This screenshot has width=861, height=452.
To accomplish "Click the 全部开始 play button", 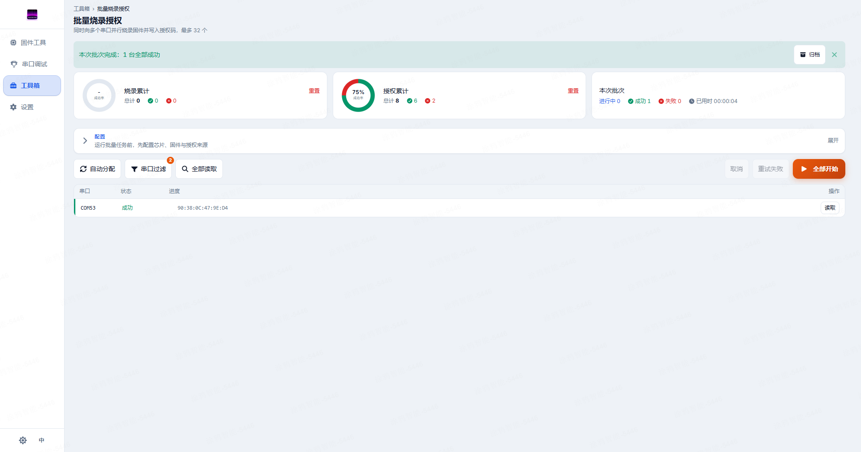I will pyautogui.click(x=819, y=169).
